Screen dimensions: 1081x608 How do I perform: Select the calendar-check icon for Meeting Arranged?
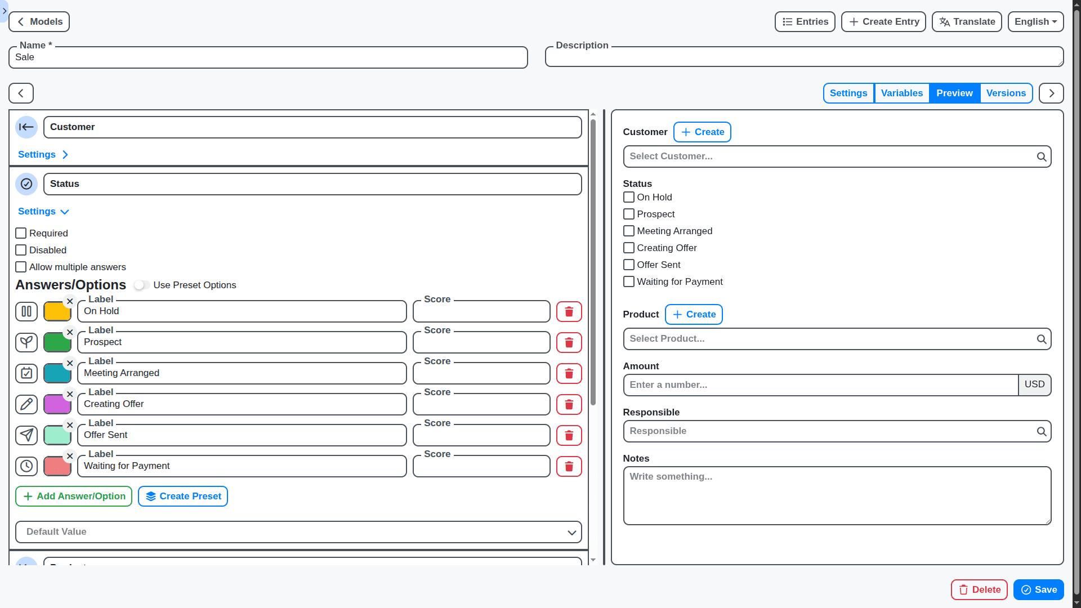click(26, 373)
